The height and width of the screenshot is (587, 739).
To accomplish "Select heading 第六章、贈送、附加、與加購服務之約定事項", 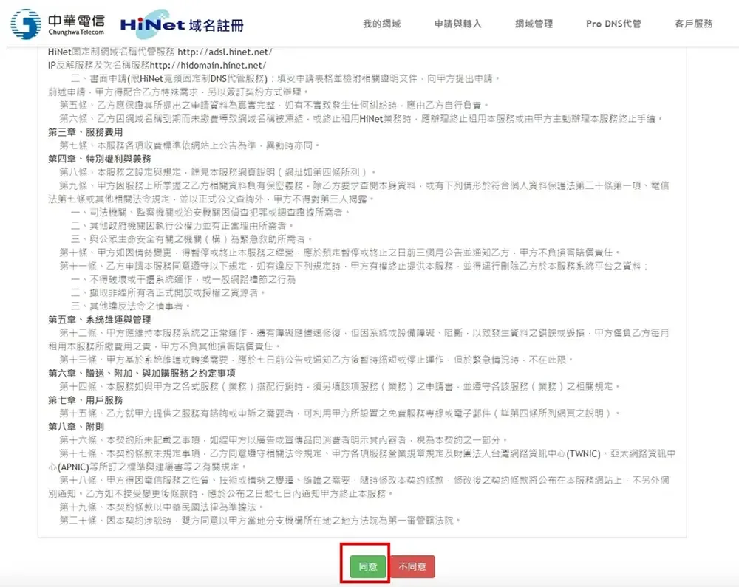I will click(142, 374).
